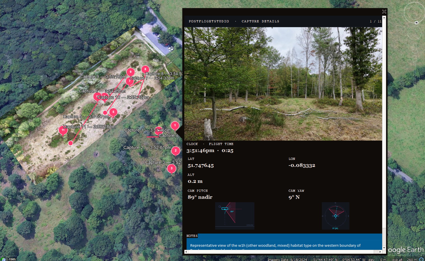This screenshot has width=425, height=261.
Task: Click the "9° N" cam yaw value
Action: 294,197
